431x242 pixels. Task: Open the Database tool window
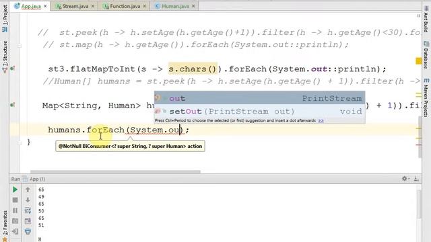426,55
